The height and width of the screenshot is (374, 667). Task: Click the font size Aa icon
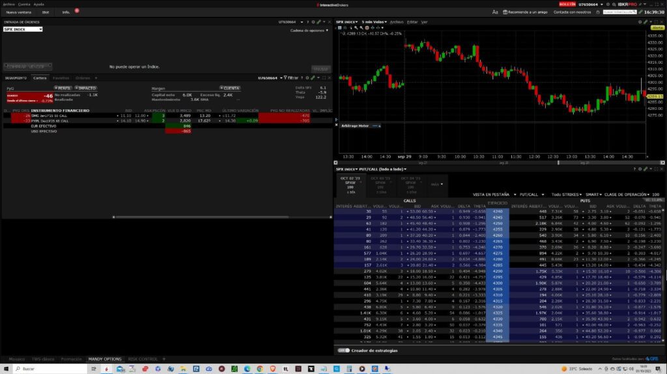click(x=495, y=12)
